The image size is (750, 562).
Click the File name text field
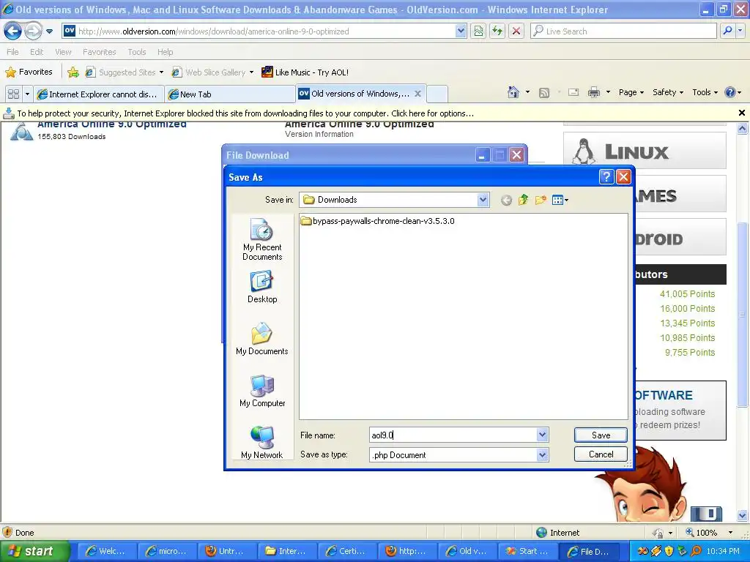(453, 435)
